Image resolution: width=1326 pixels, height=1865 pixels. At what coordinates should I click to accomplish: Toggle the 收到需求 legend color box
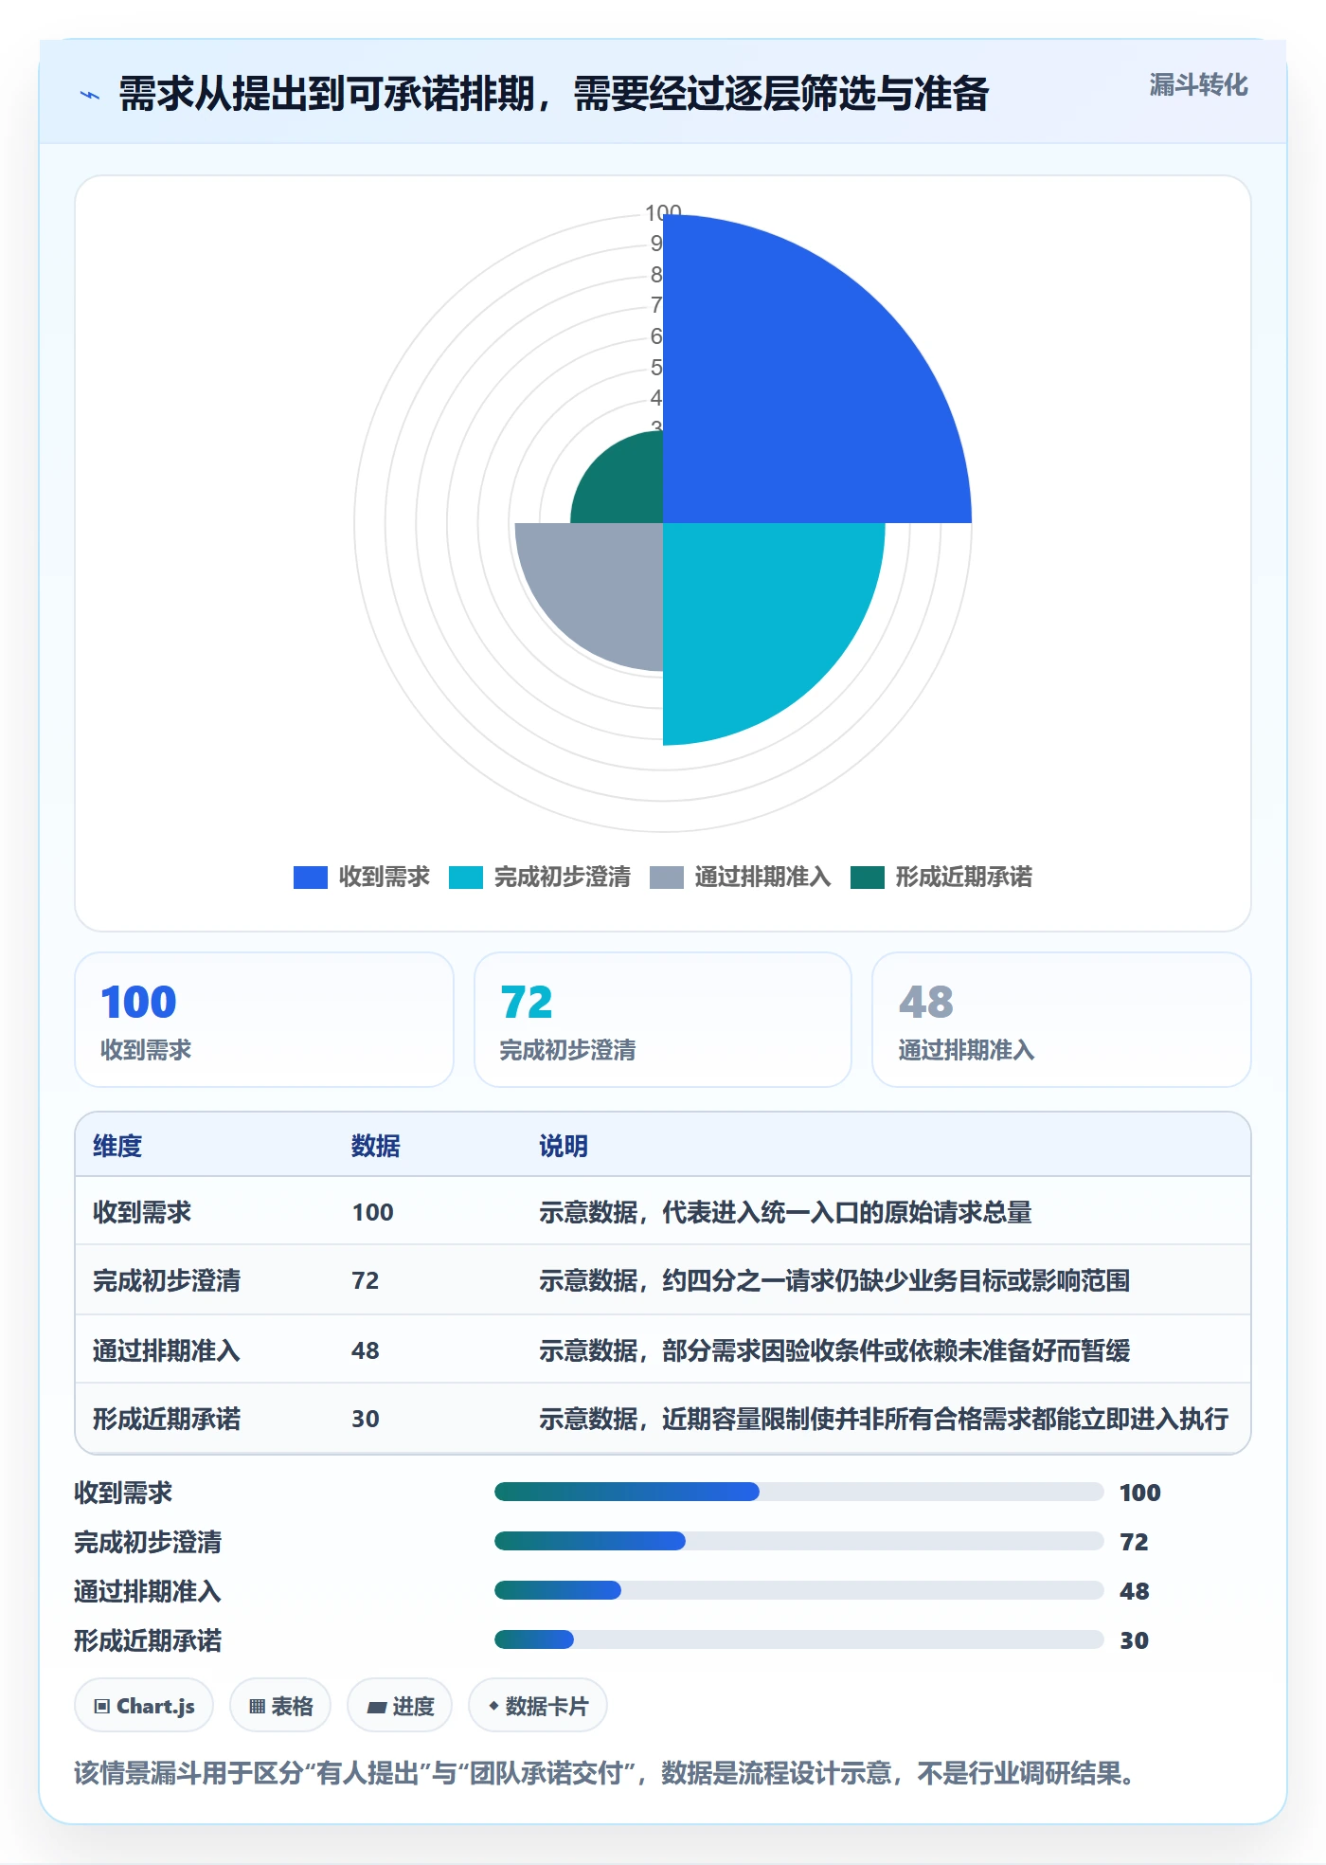pos(311,878)
